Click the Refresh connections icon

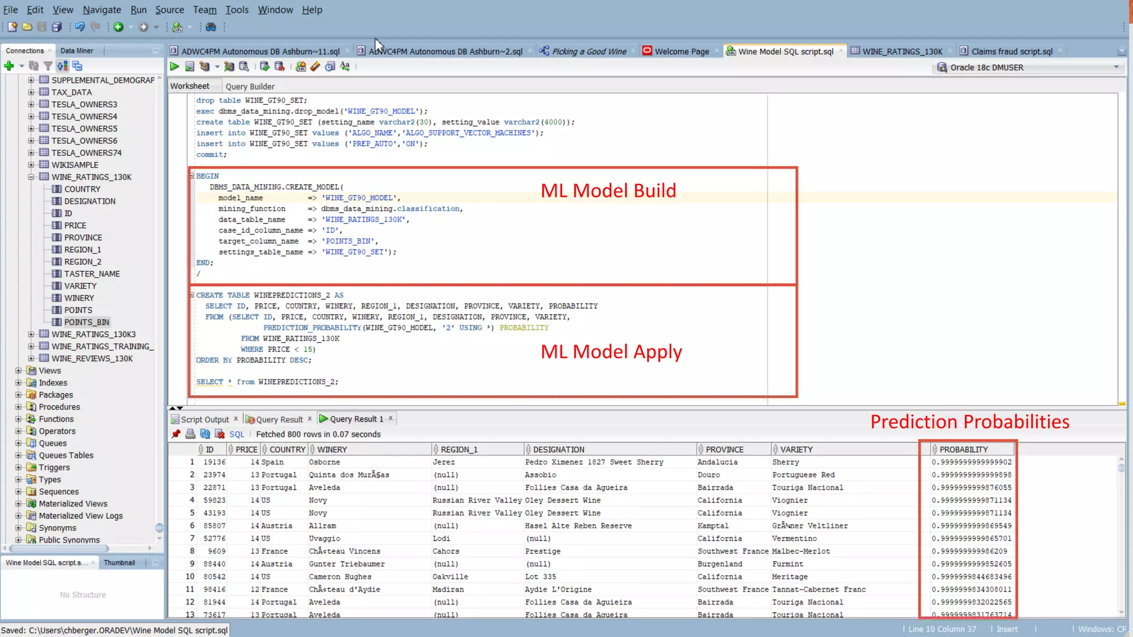(x=34, y=66)
